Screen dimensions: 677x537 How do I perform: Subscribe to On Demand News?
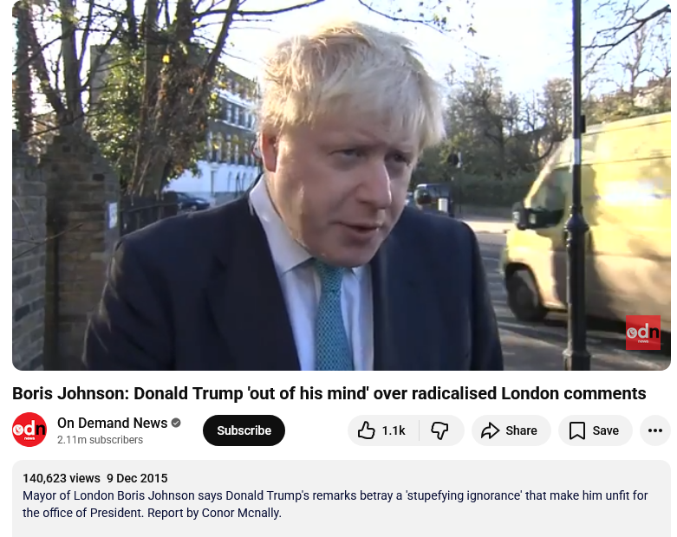(244, 430)
